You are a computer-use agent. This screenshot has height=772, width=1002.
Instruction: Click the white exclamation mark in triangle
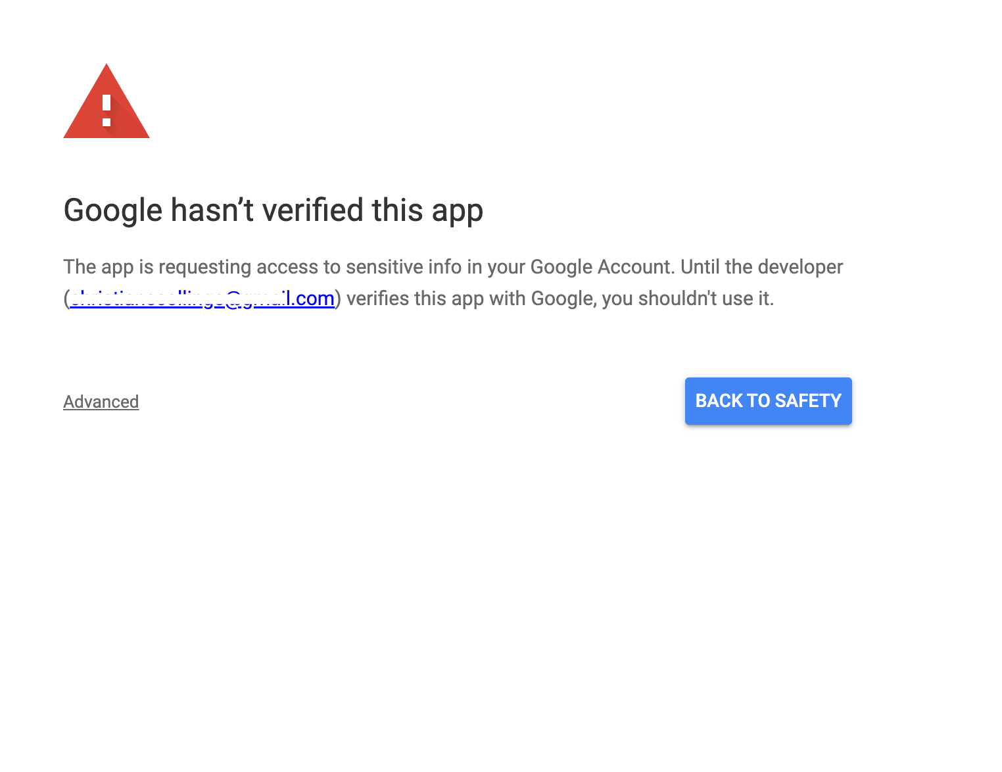click(107, 110)
